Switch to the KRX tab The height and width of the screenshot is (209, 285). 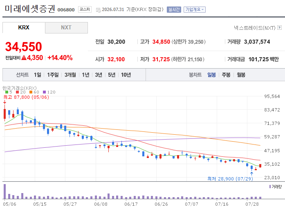(x=24, y=28)
